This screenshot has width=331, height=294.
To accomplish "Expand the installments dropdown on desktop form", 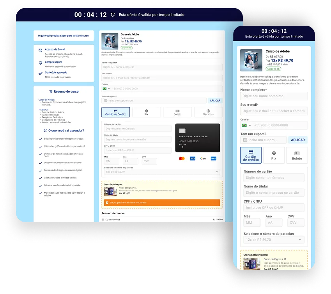I will click(162, 171).
